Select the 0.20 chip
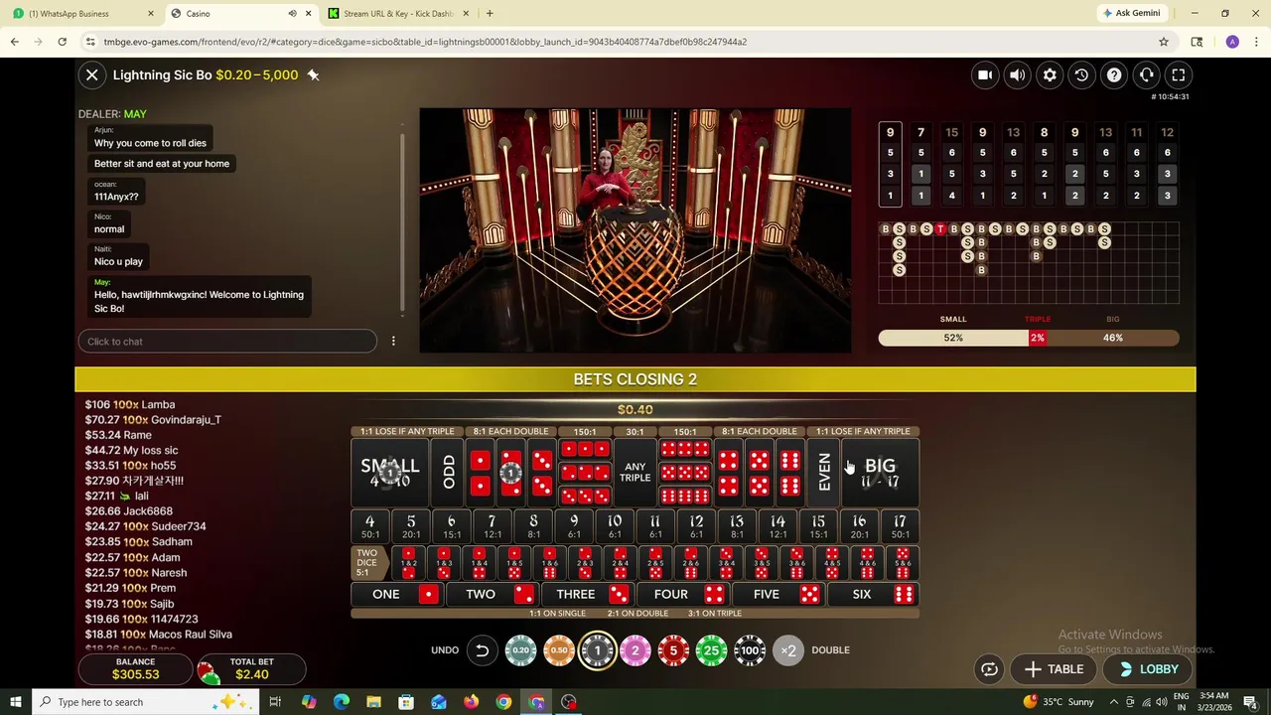Viewport: 1271px width, 715px height. [520, 650]
